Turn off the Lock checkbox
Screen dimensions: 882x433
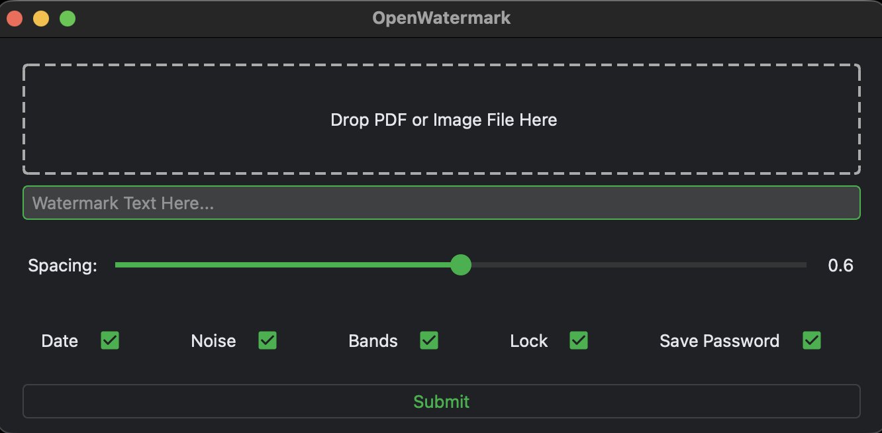pyautogui.click(x=579, y=340)
